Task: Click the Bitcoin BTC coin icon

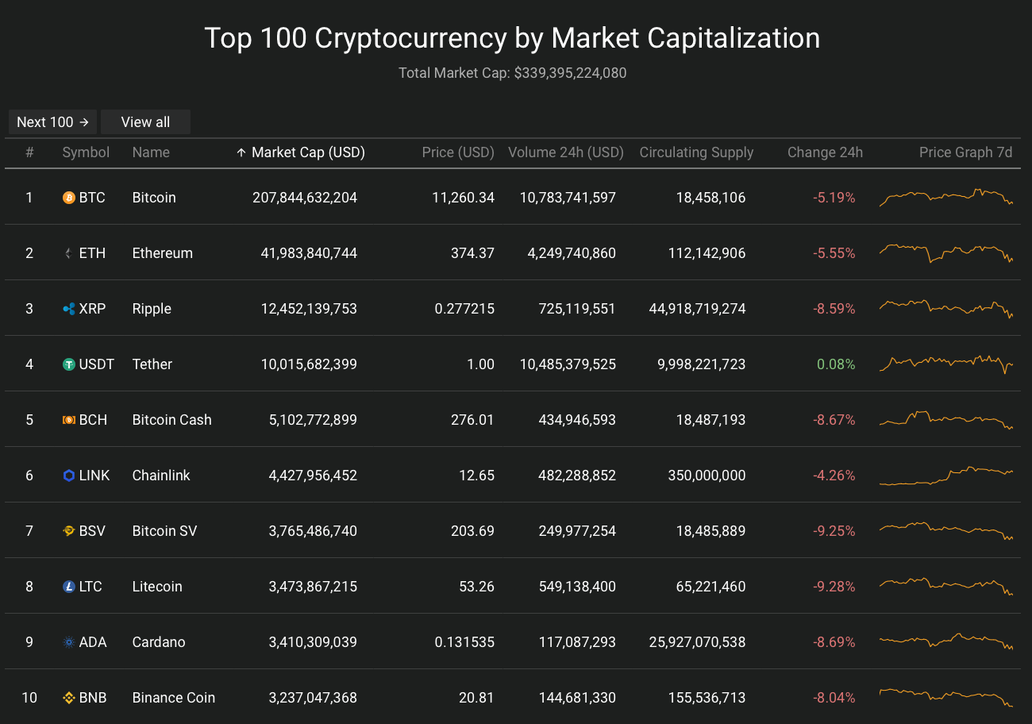Action: point(69,198)
